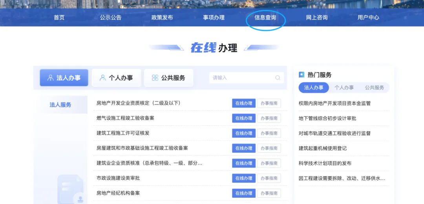The height and width of the screenshot is (204, 424).
Task: Click 在线办理 for 房地产开发企业资质核定
Action: coord(244,103)
